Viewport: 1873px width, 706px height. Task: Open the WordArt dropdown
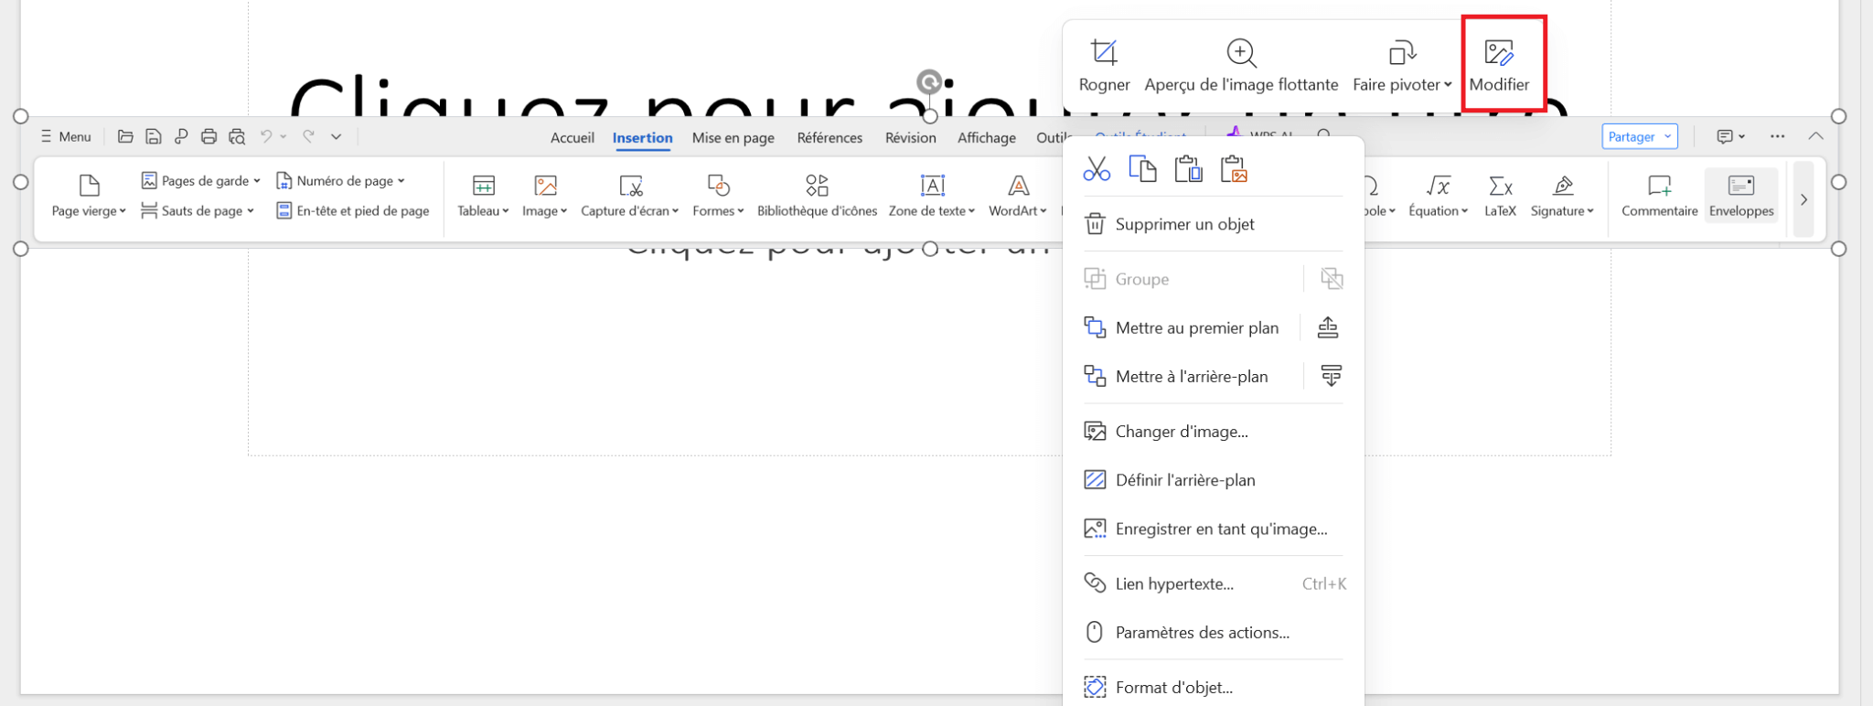pyautogui.click(x=1018, y=196)
